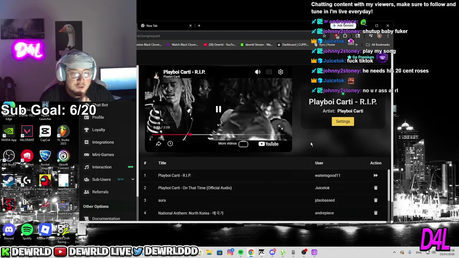
Task: Open the Watch Black Clover bookmark
Action: pyautogui.click(x=182, y=45)
